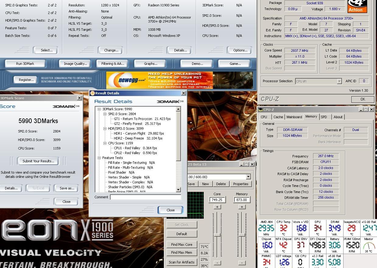Click the CPU Temp monitor gauge

pyautogui.click(x=284, y=228)
